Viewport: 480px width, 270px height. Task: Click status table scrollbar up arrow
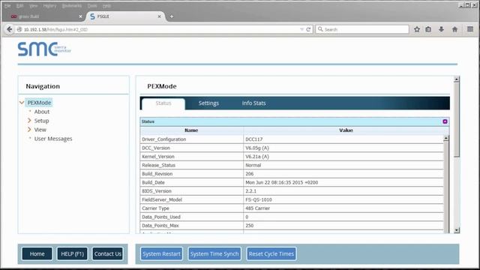(x=446, y=139)
